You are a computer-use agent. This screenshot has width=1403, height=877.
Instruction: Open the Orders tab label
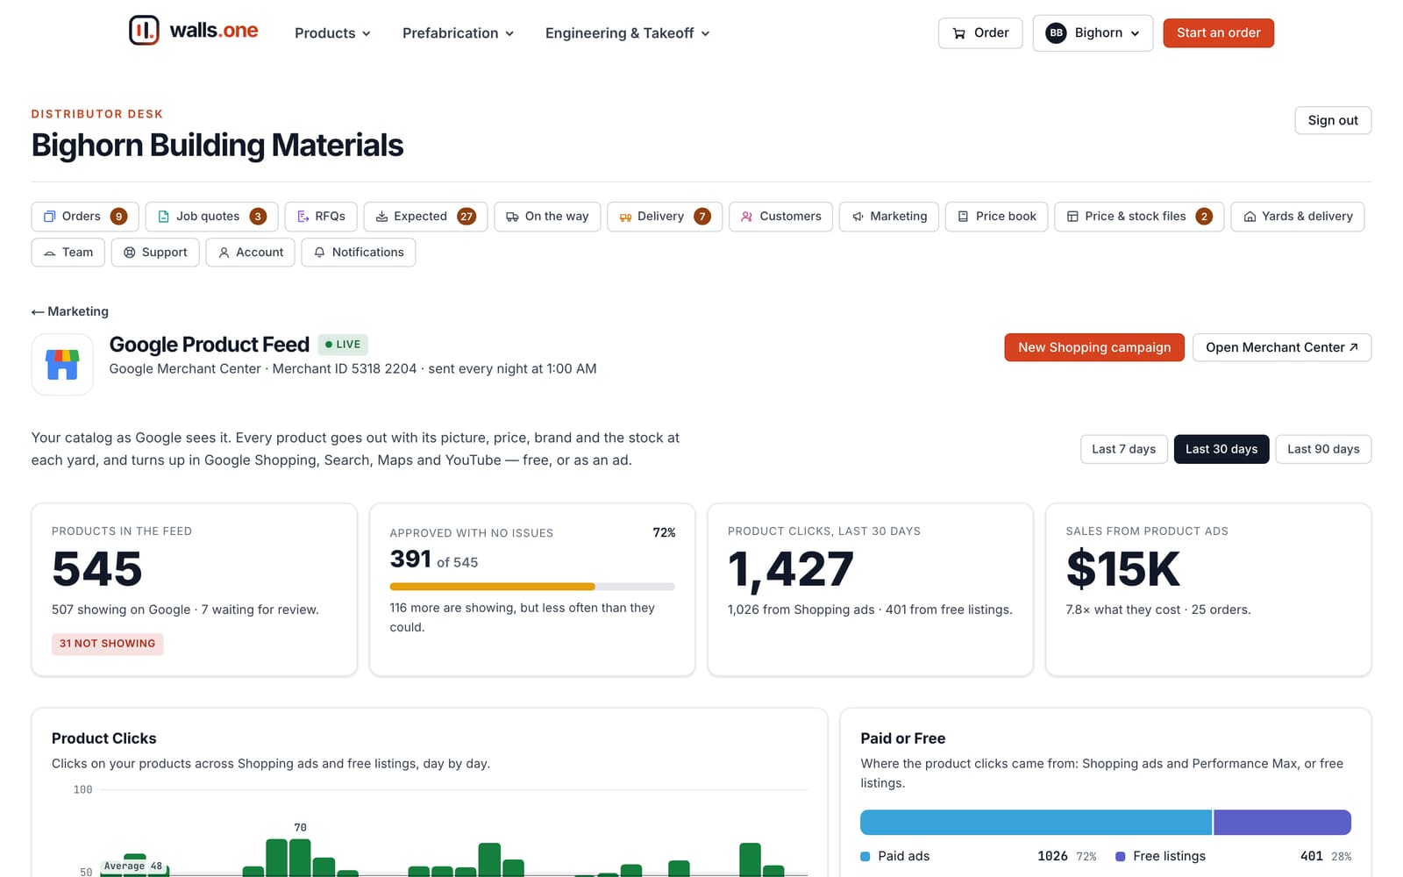[x=82, y=217]
